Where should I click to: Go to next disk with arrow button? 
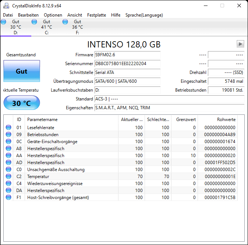coord(240,44)
